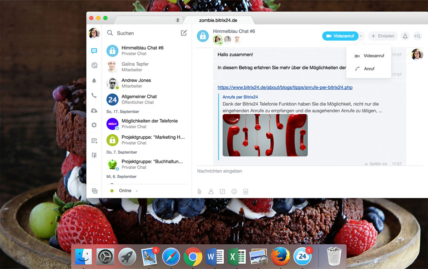Open Microsoft Excel from the dock
Screen dimensions: 428x269
(237, 257)
